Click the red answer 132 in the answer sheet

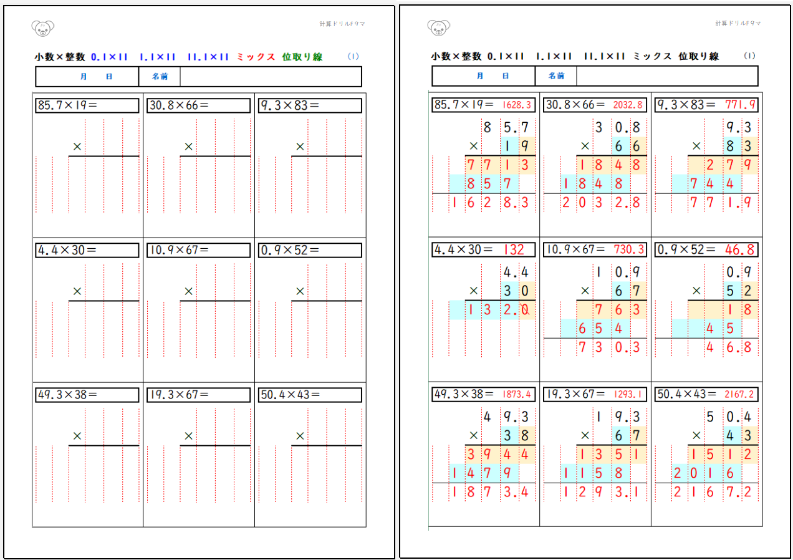pos(514,250)
